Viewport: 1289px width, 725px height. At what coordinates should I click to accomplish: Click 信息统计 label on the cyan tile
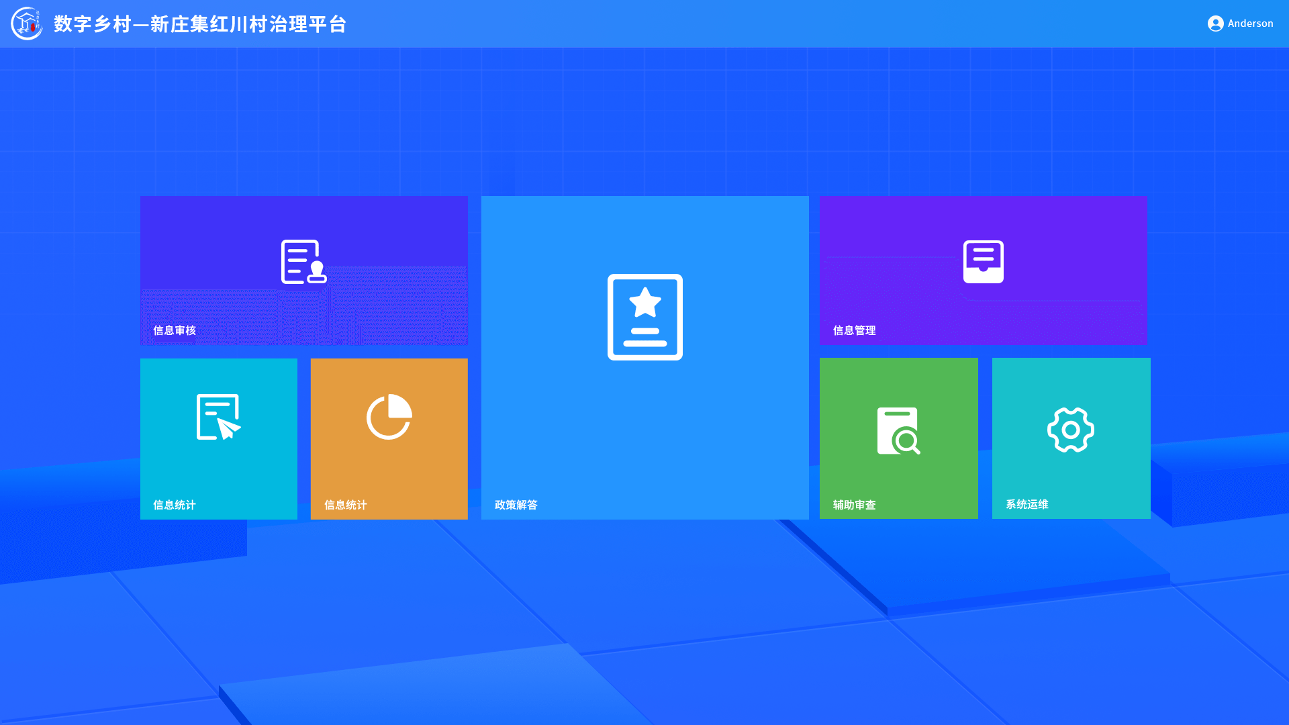pos(175,505)
